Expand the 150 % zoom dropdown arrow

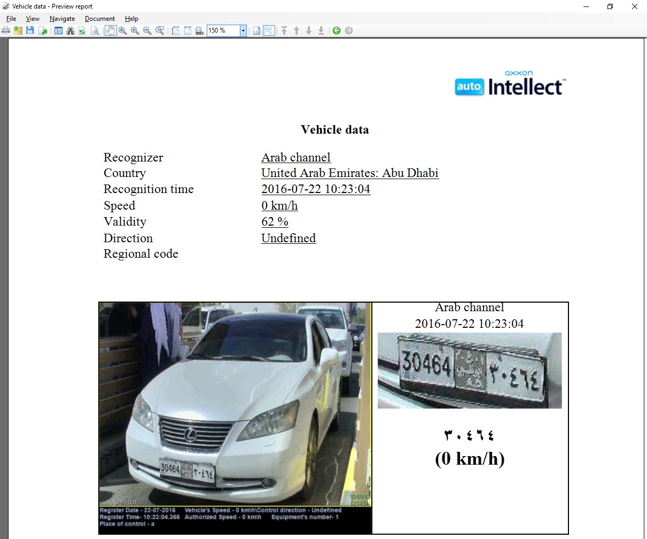click(243, 30)
